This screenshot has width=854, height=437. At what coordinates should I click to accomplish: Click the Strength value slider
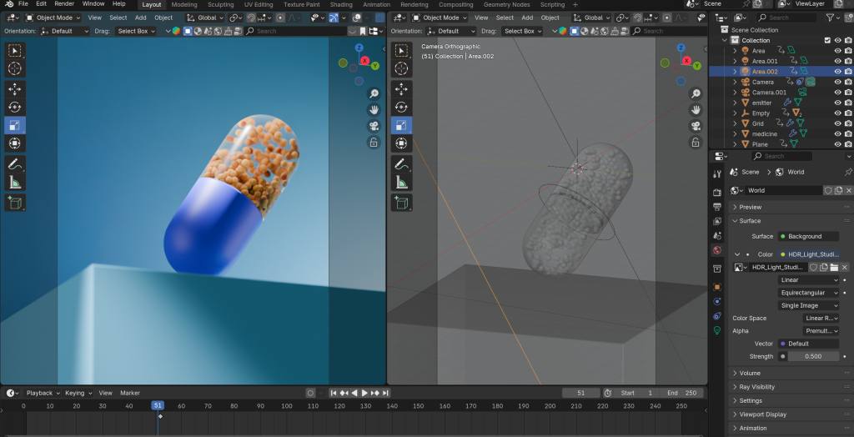[x=813, y=356]
